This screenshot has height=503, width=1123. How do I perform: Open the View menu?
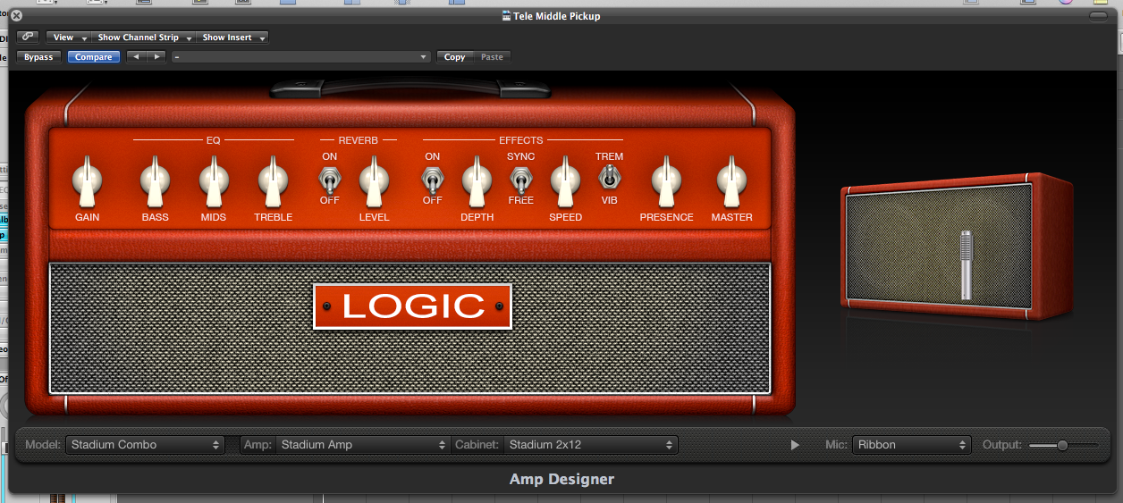click(x=69, y=38)
